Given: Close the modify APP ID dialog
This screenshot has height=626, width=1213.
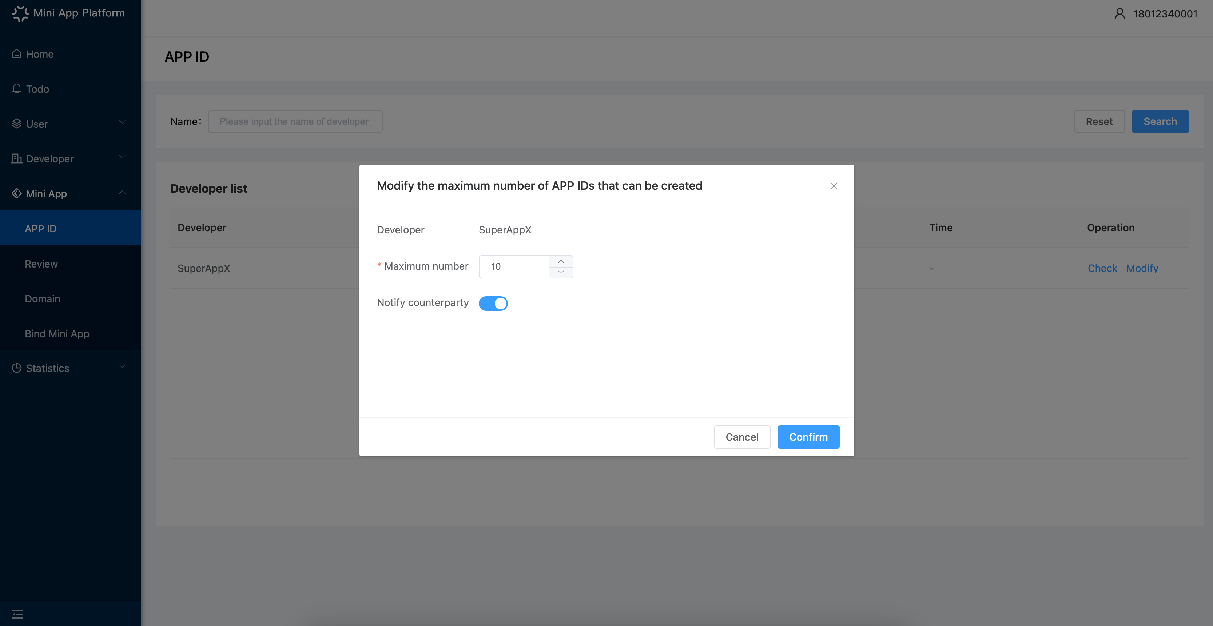Looking at the screenshot, I should click(834, 186).
